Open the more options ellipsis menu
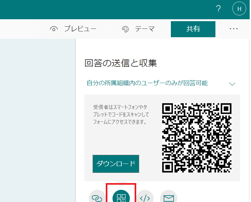The image size is (251, 202). pyautogui.click(x=234, y=29)
